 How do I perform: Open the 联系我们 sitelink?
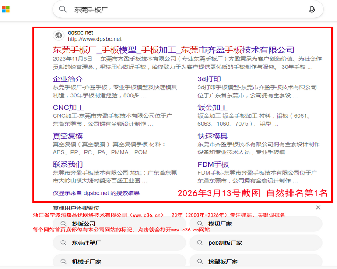(68, 164)
